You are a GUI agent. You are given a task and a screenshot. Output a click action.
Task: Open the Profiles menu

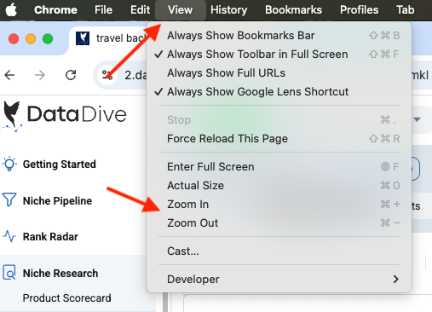[359, 10]
